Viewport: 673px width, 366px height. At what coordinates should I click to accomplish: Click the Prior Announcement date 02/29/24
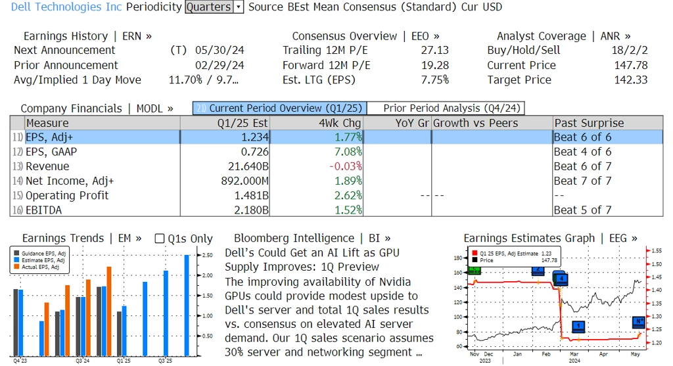coord(220,65)
